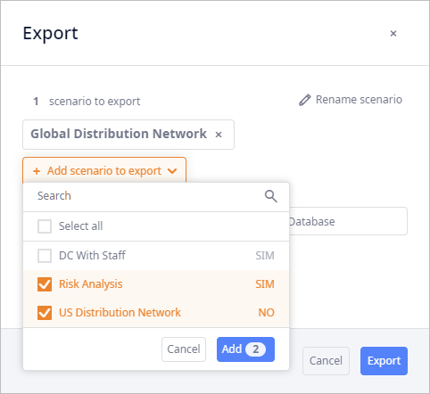The height and width of the screenshot is (394, 430).
Task: Remove Global Distribution Network scenario tag
Action: [x=219, y=135]
